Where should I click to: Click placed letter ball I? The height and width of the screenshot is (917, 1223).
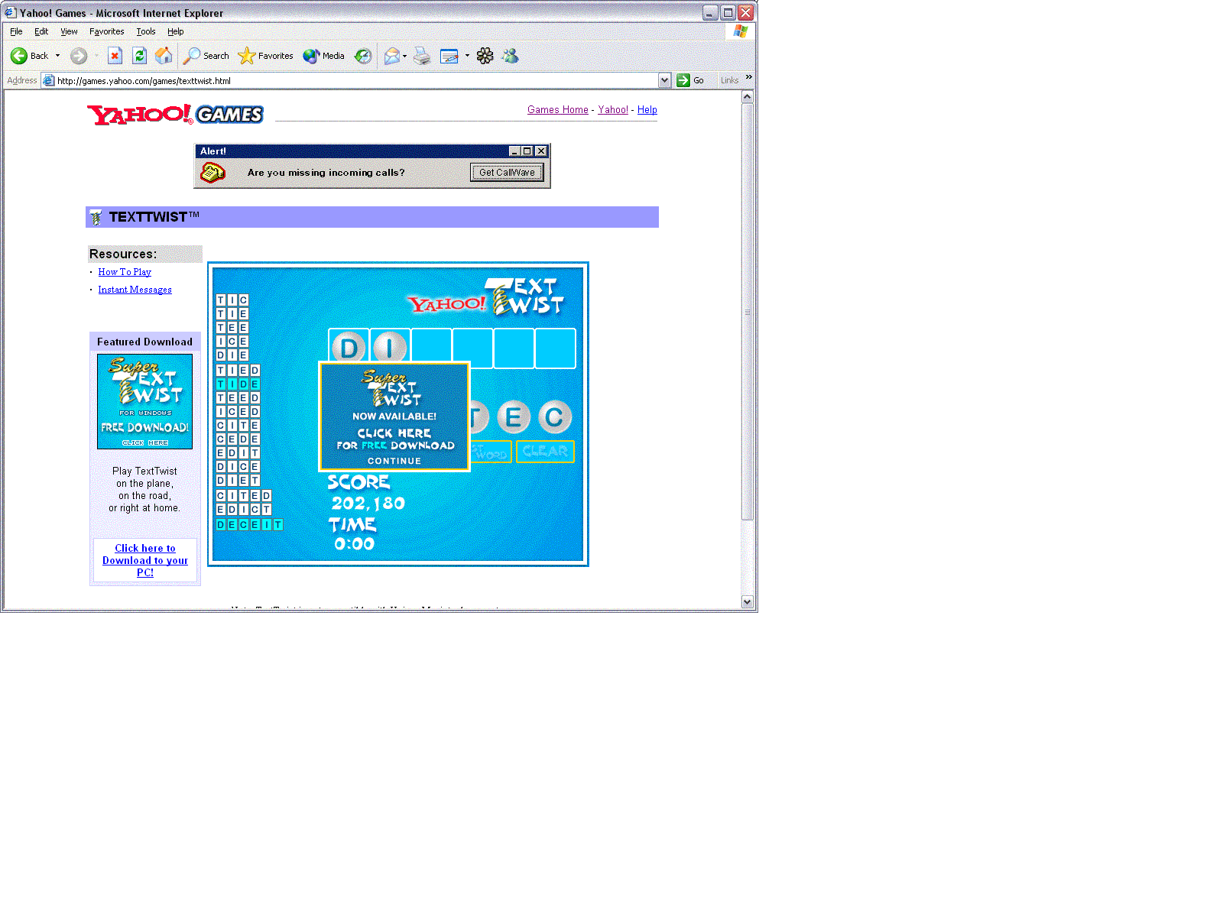point(390,348)
